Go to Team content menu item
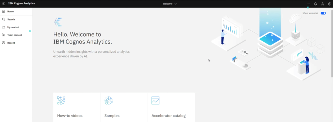The height and width of the screenshot is (122, 333). [16, 35]
